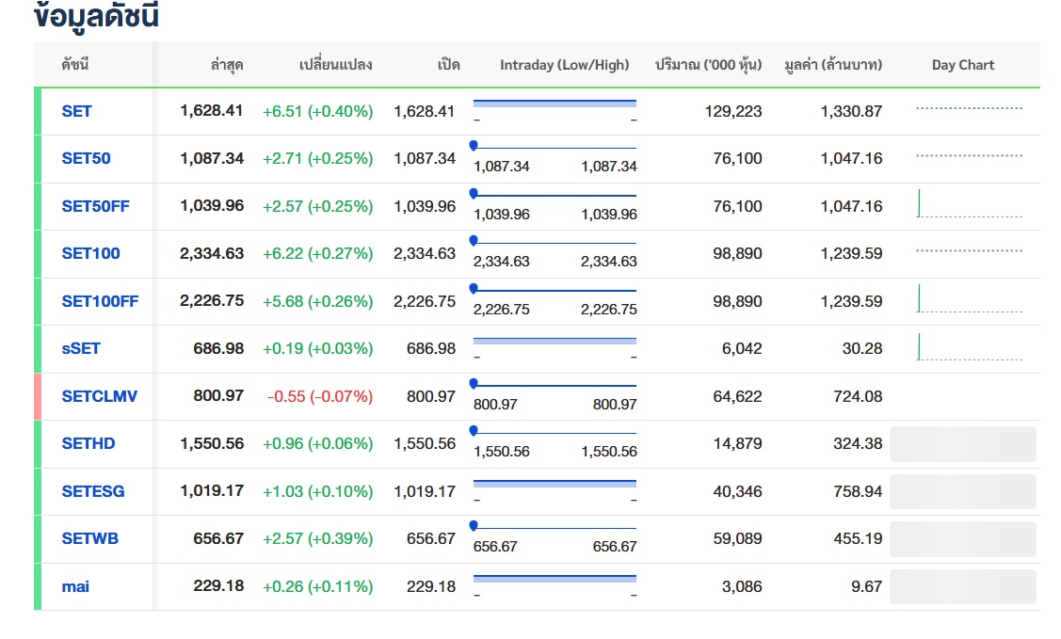The width and height of the screenshot is (1061, 639).
Task: Click the change value +0.19 (+0.03%)
Action: click(x=318, y=349)
